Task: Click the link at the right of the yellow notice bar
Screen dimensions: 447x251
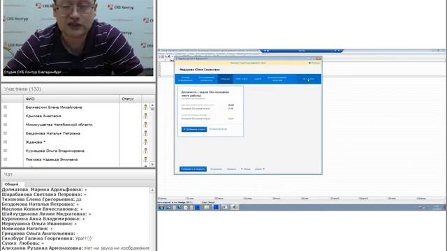Action: click(x=315, y=63)
